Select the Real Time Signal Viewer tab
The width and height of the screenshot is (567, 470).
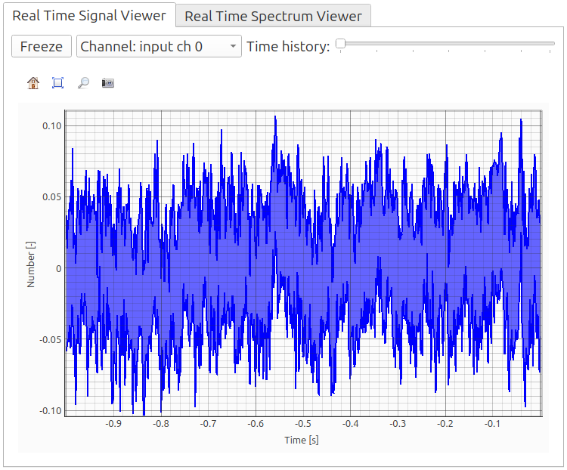pyautogui.click(x=89, y=16)
